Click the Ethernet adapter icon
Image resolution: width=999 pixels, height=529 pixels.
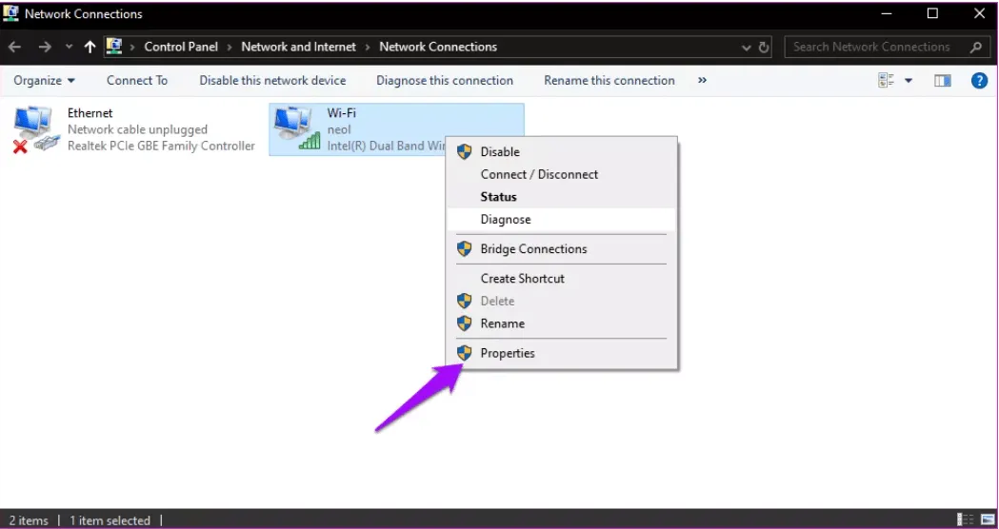34,128
